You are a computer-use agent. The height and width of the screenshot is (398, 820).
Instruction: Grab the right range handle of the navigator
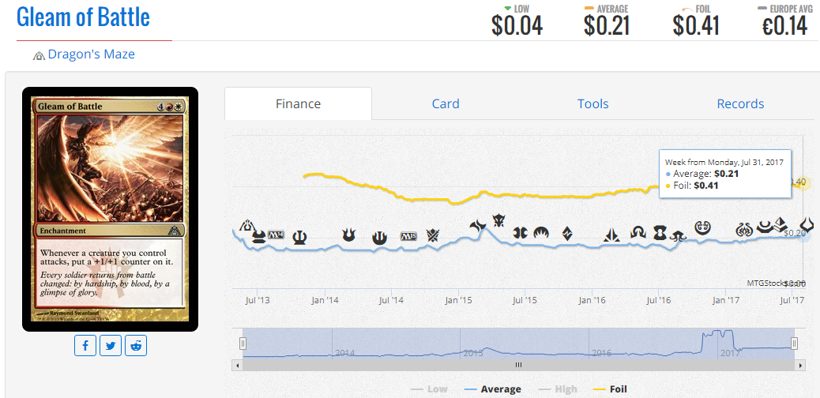coord(795,344)
